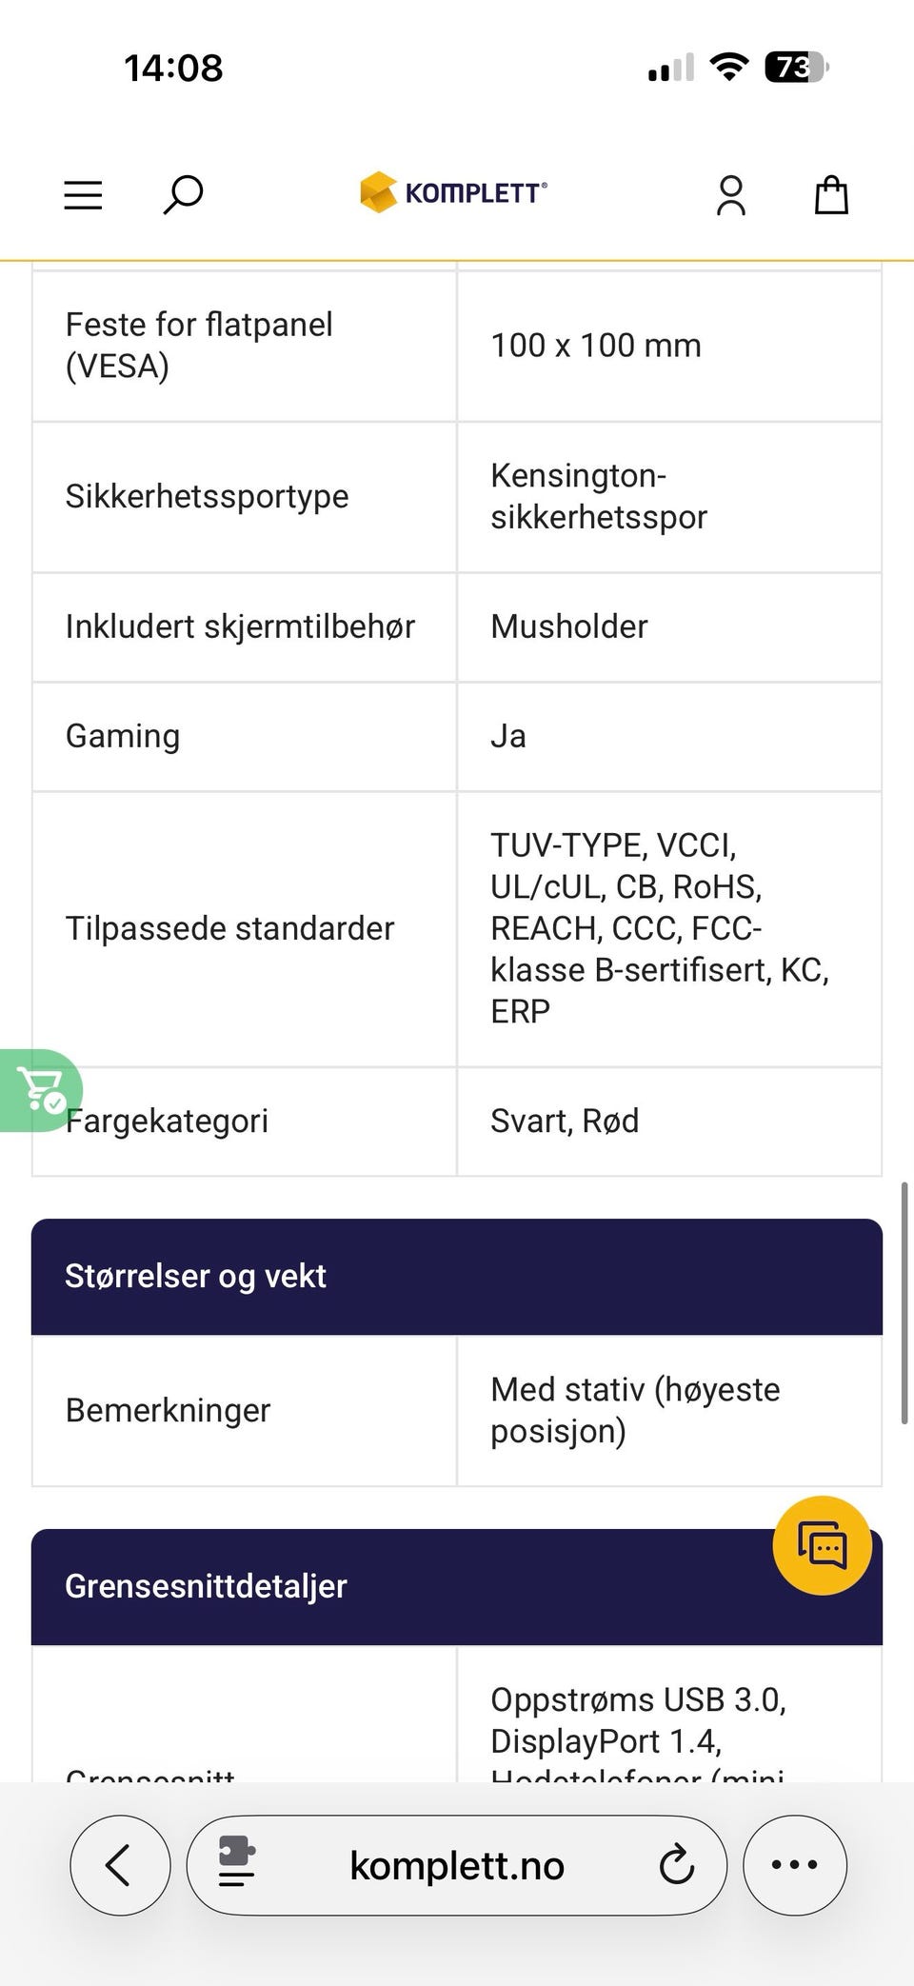
Task: Tap the search magnifier icon
Action: 183,194
